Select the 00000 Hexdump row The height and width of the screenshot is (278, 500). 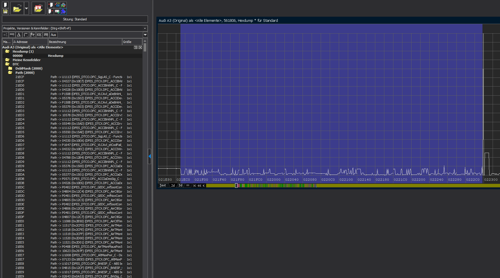click(x=72, y=56)
